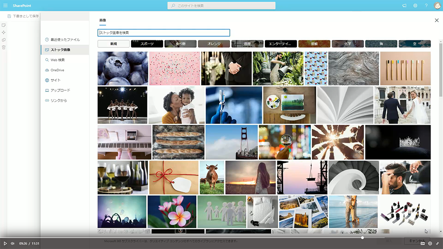443x249 pixels.
Task: Select 最近使ったファイル in the sidebar
Action: pyautogui.click(x=65, y=40)
